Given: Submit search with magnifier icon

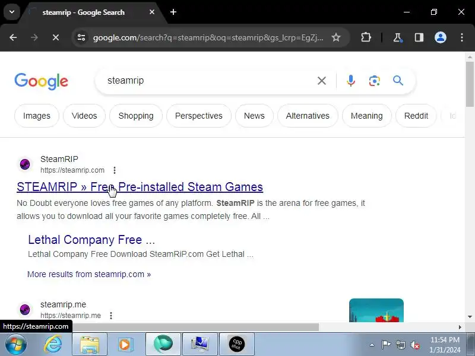Looking at the screenshot, I should [x=398, y=81].
